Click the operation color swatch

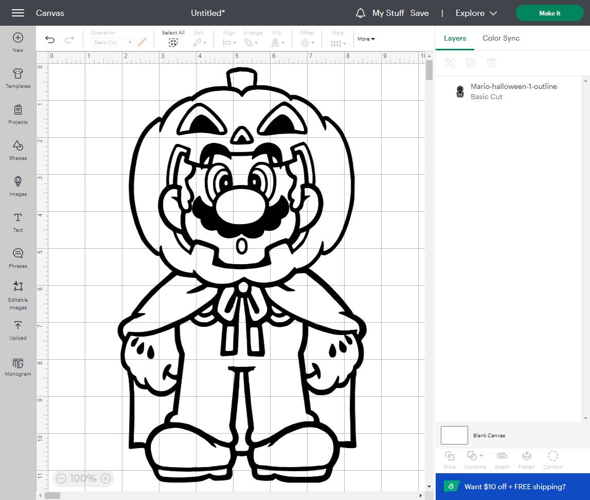pyautogui.click(x=142, y=42)
